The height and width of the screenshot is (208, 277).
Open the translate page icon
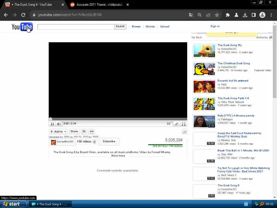pos(191,15)
